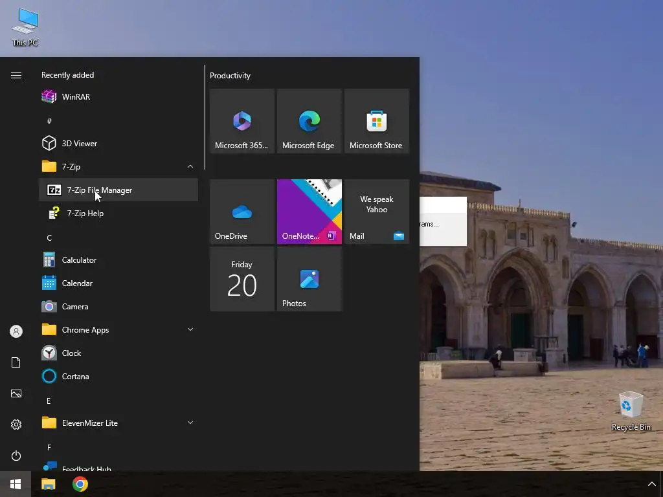Launch Calculator app
Screen dimensions: 663x497
(x=118, y=260)
